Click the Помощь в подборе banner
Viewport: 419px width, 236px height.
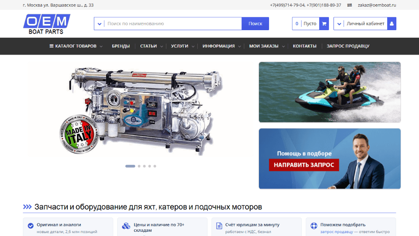click(x=329, y=158)
